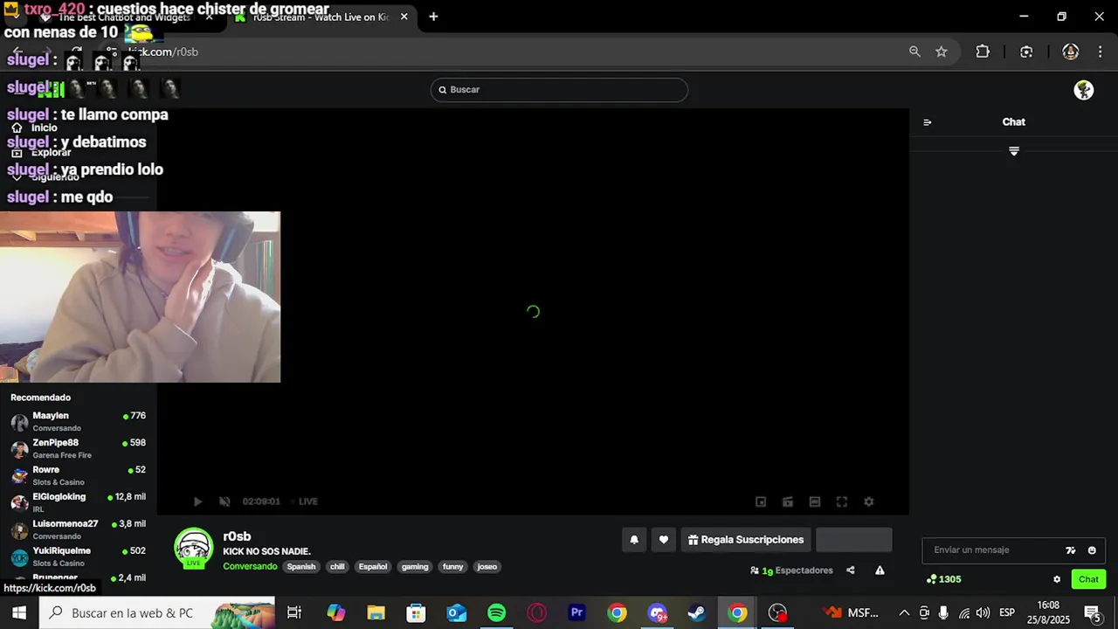Click the Buscar search field
This screenshot has width=1118, height=629.
pos(559,90)
